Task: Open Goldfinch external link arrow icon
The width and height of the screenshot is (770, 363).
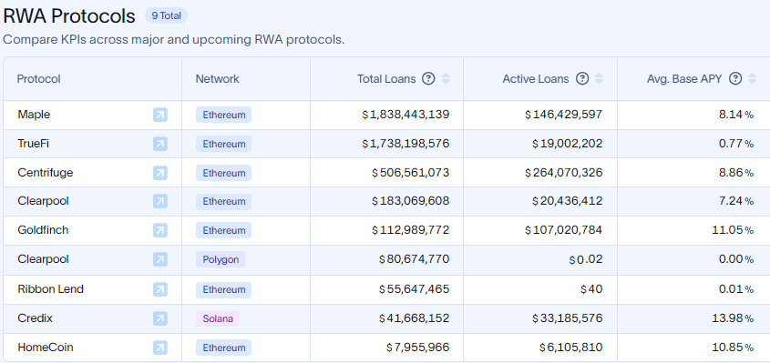Action: [x=160, y=230]
